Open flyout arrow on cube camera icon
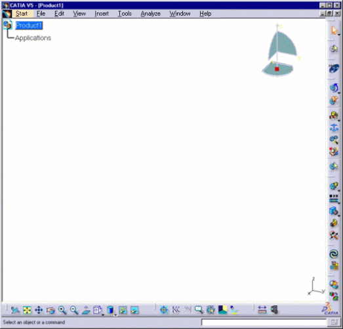 339,216
